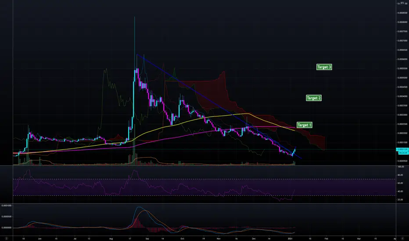
Task: Open the timezone icon at bottom-left corner
Action: (x=7, y=238)
